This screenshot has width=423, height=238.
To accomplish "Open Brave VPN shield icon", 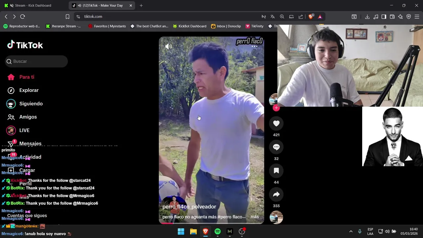I will coord(409,17).
